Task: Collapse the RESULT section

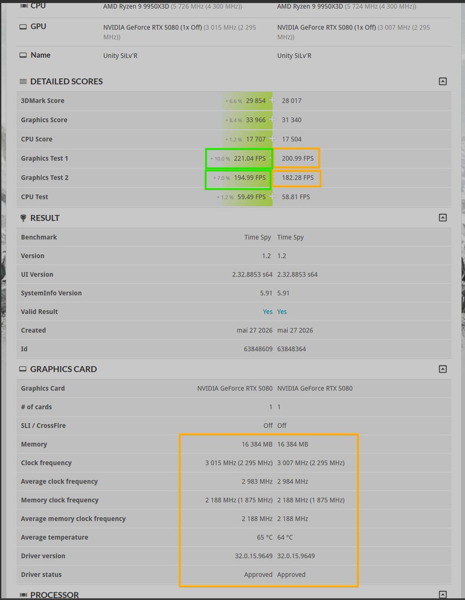Action: coord(443,217)
